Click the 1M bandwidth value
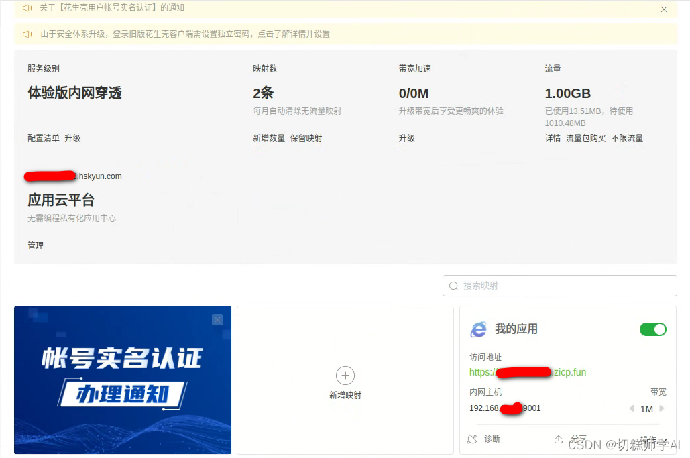Image resolution: width=690 pixels, height=458 pixels. (x=646, y=409)
